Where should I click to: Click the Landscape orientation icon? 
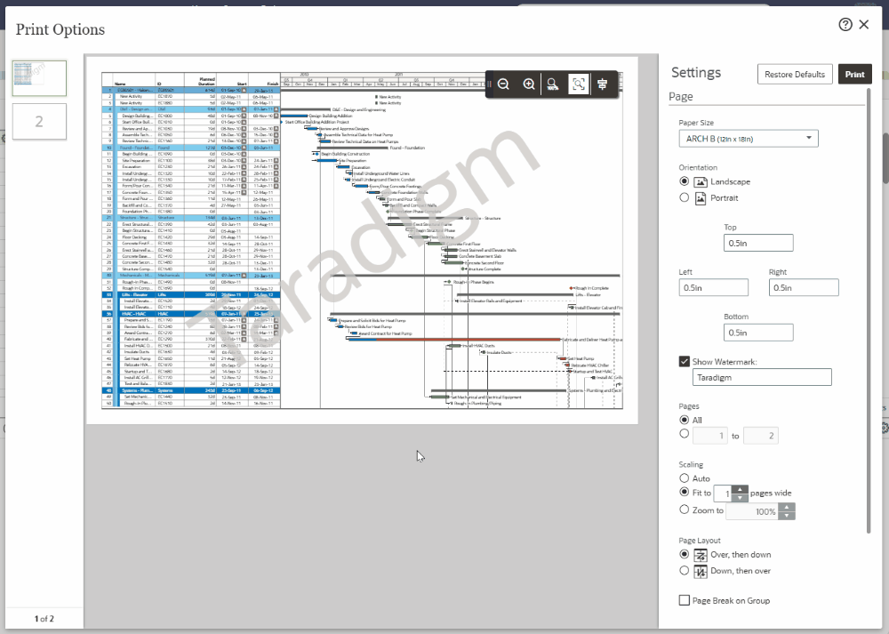pos(701,182)
